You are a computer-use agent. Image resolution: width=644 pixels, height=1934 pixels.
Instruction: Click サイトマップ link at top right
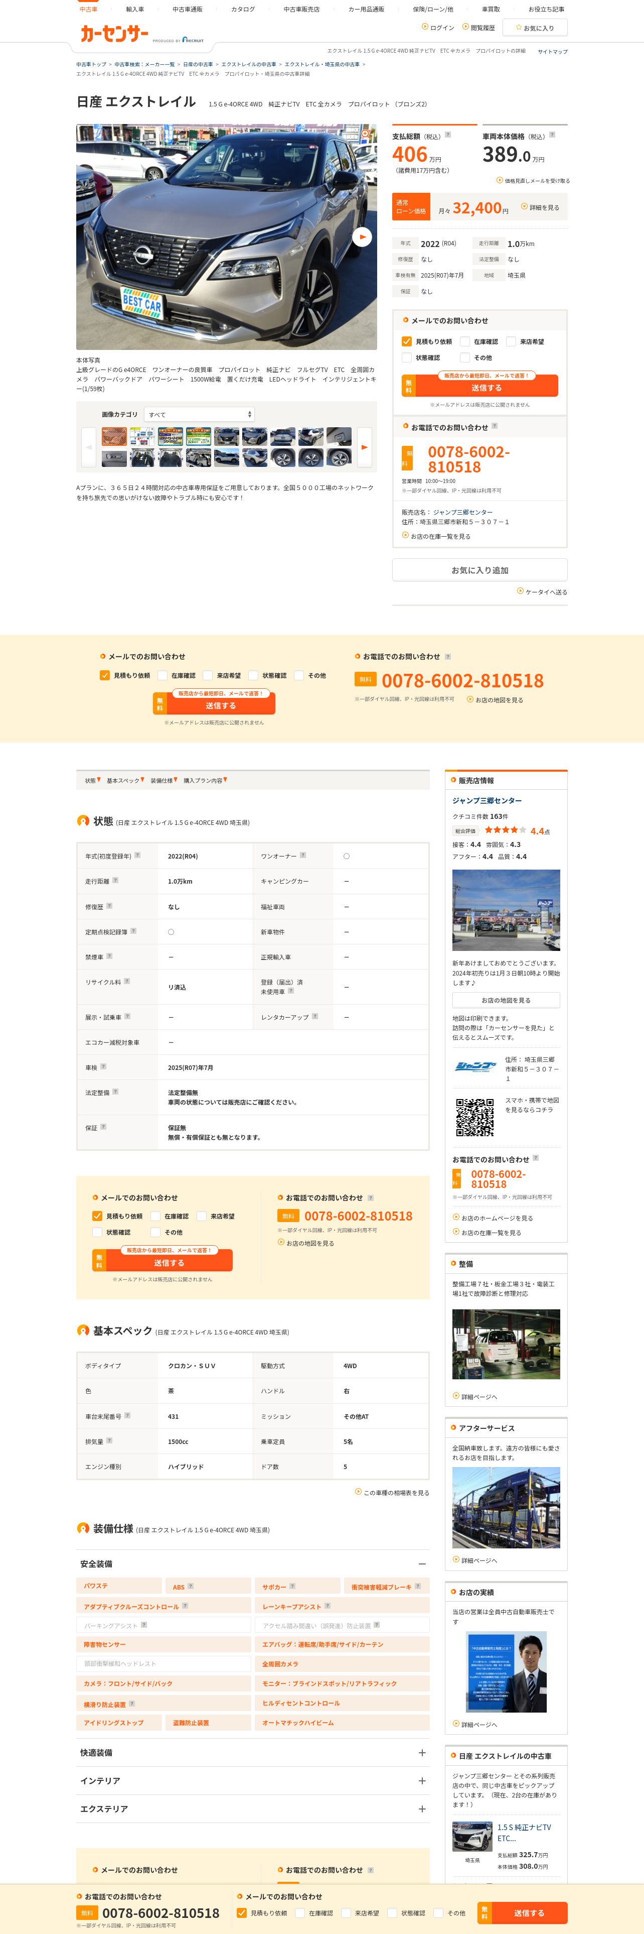553,52
